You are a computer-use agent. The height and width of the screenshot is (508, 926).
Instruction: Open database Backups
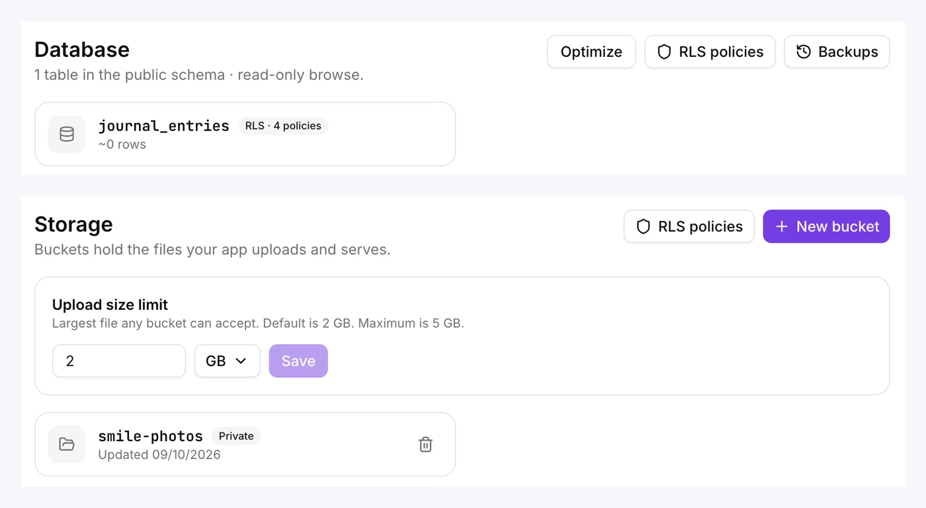pos(837,52)
